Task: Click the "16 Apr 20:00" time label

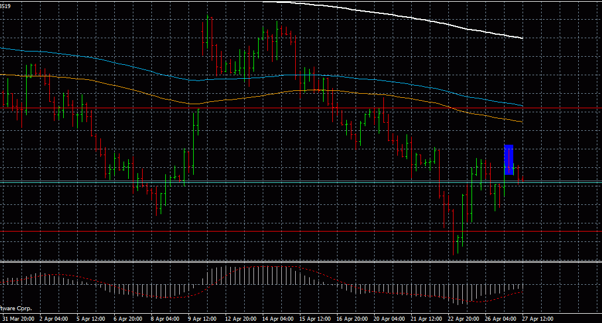Action: point(352,319)
